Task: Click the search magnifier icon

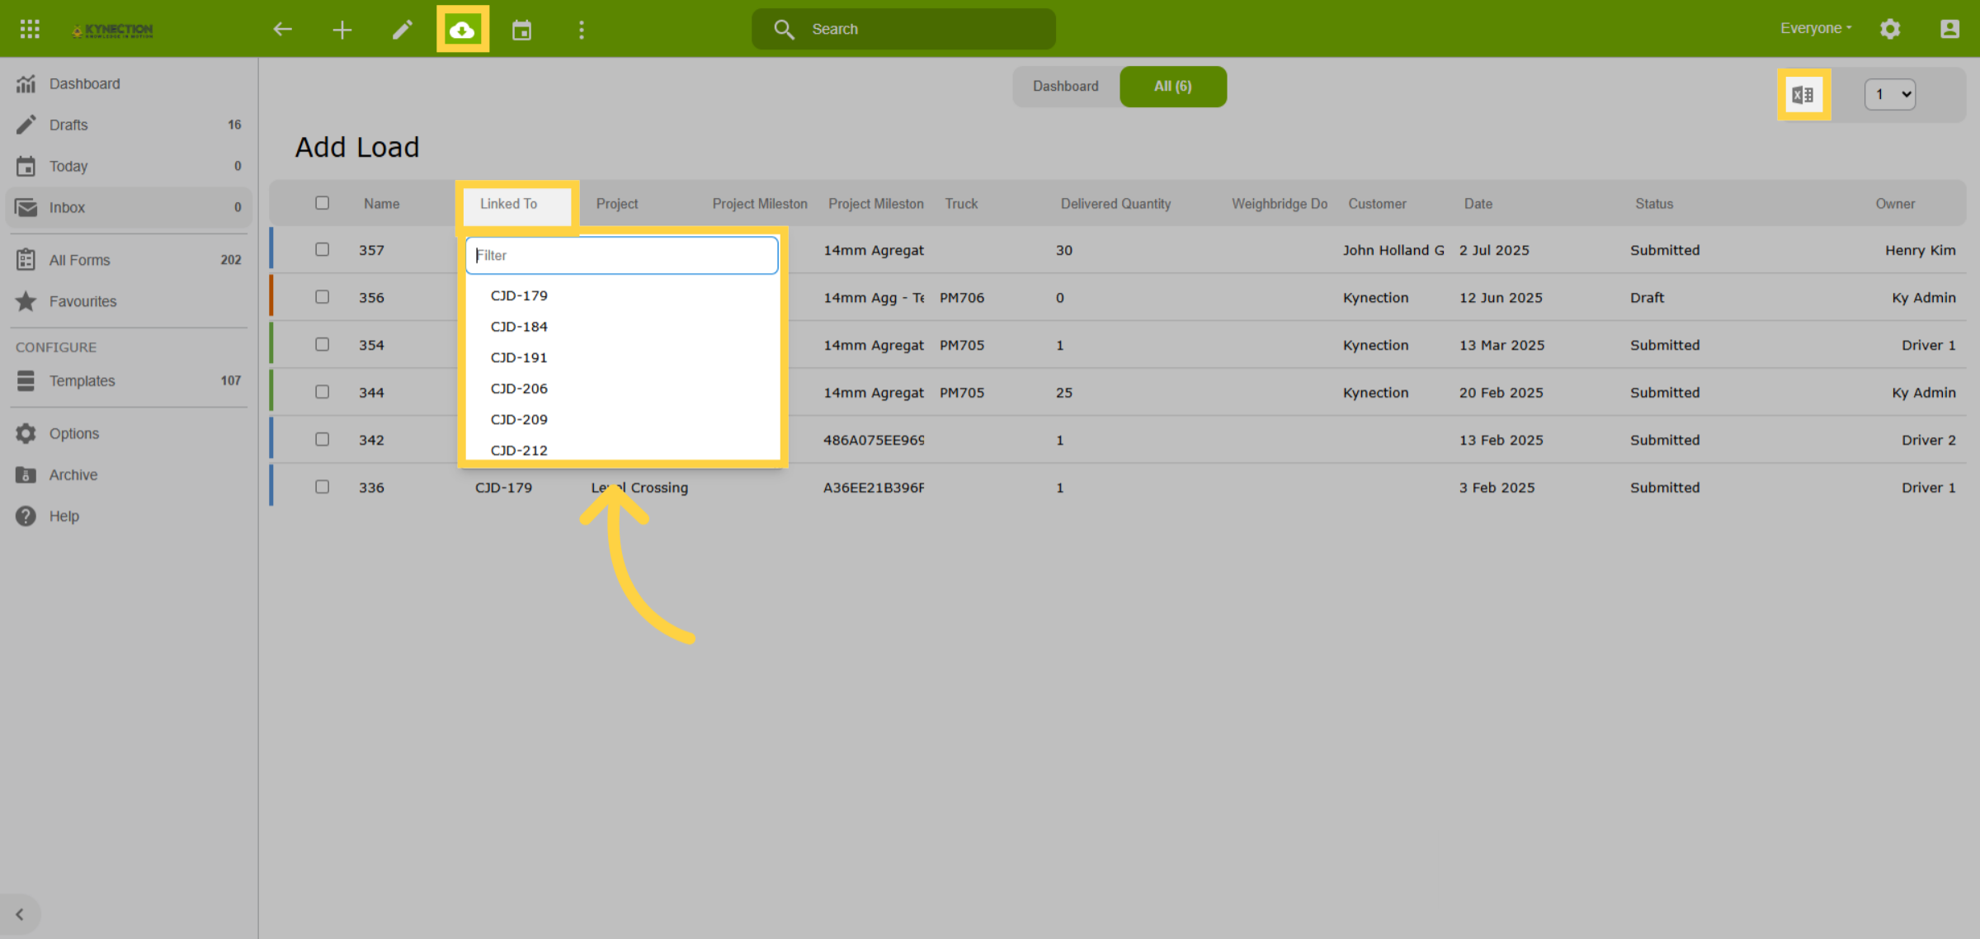Action: click(x=784, y=30)
